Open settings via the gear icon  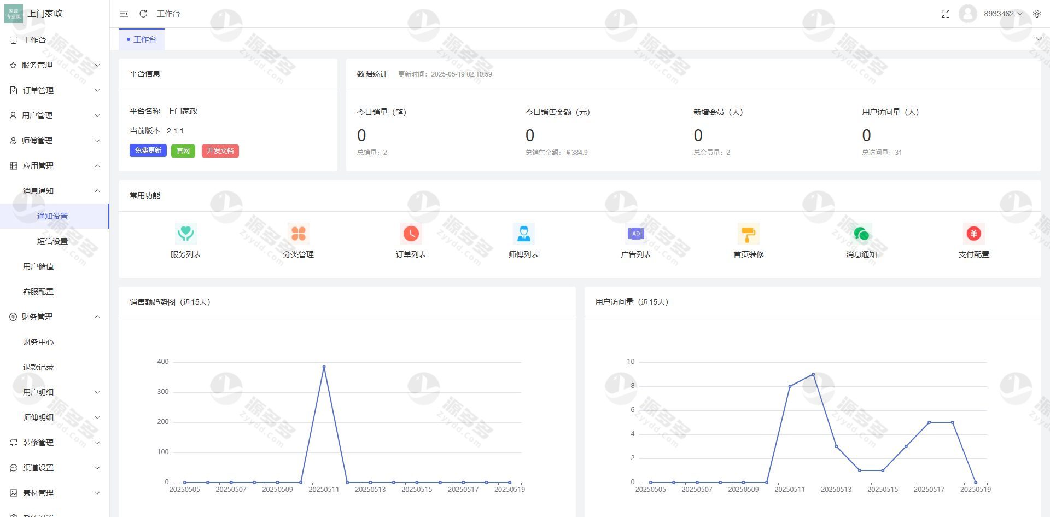point(1037,14)
